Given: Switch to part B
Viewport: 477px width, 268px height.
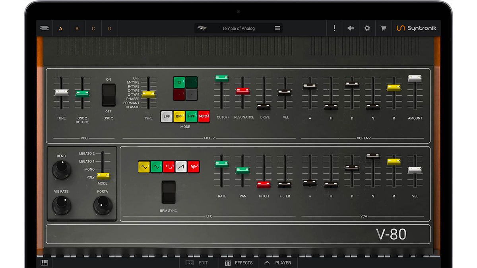Looking at the screenshot, I should click(x=77, y=28).
